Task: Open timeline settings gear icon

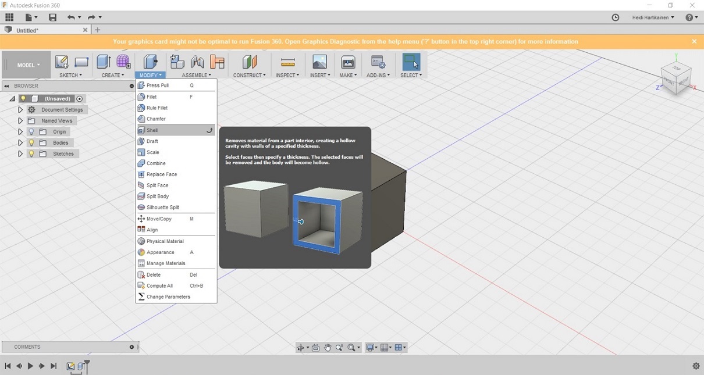Action: (696, 366)
